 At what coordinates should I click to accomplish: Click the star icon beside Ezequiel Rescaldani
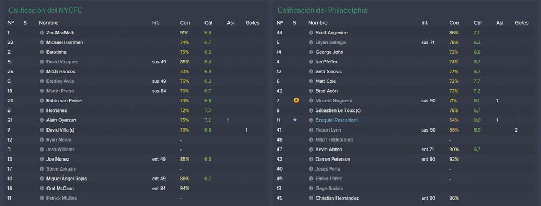point(295,120)
